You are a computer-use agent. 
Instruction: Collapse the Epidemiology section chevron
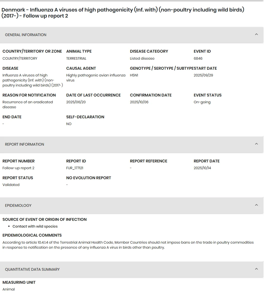[256, 205]
